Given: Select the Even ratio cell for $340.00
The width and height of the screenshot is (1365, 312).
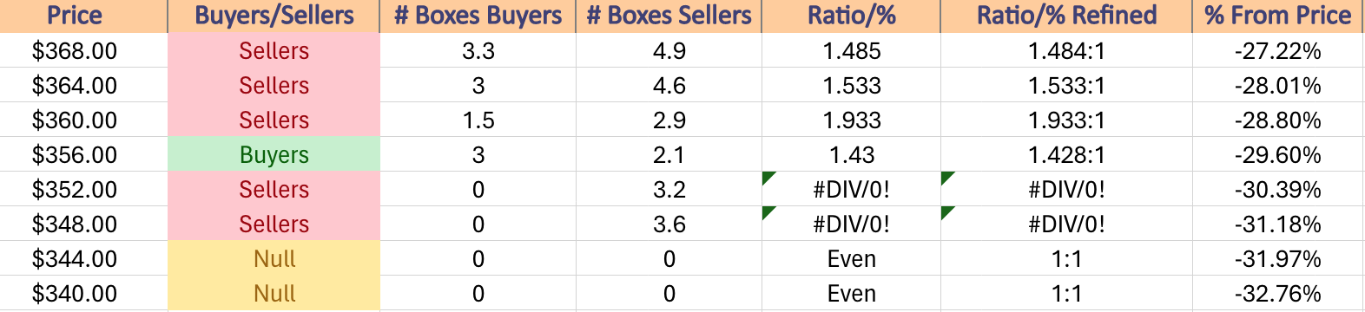Looking at the screenshot, I should tap(851, 293).
